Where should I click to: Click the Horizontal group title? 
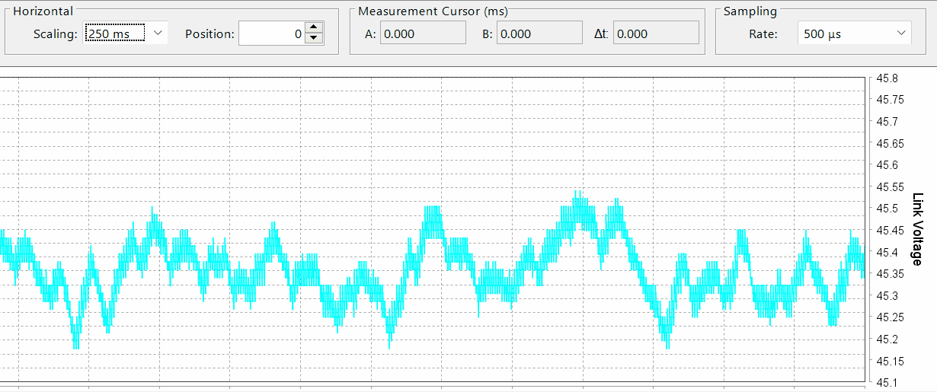click(x=43, y=11)
